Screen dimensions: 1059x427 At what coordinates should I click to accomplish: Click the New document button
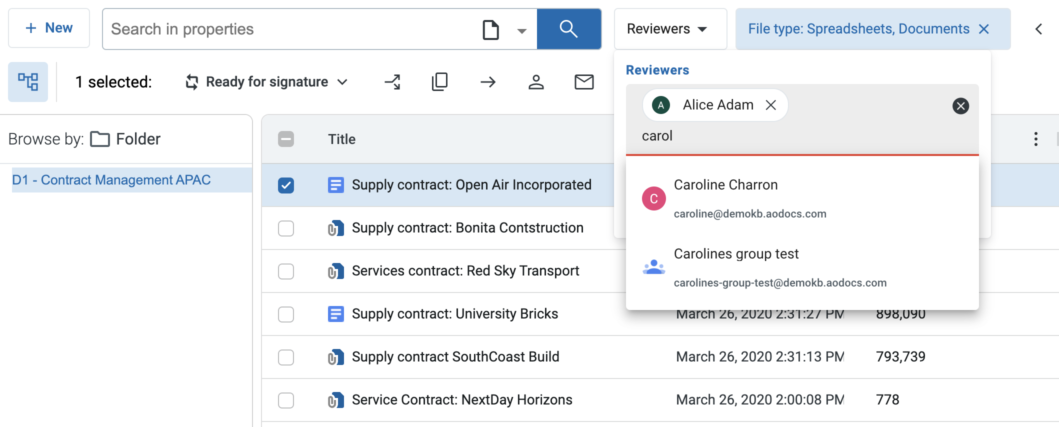point(49,28)
